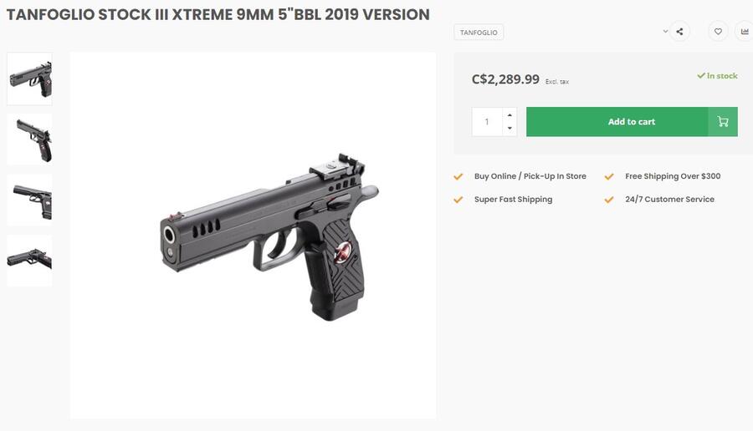Add product to wishlist via heart icon
Screen dimensions: 753x431
pyautogui.click(x=718, y=33)
